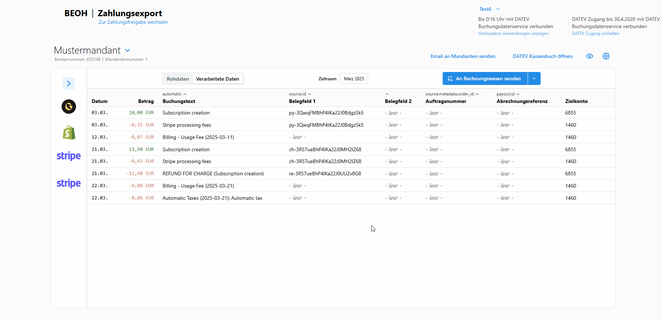Click the source.id mapping label
This screenshot has width=662, height=320.
coord(300,94)
